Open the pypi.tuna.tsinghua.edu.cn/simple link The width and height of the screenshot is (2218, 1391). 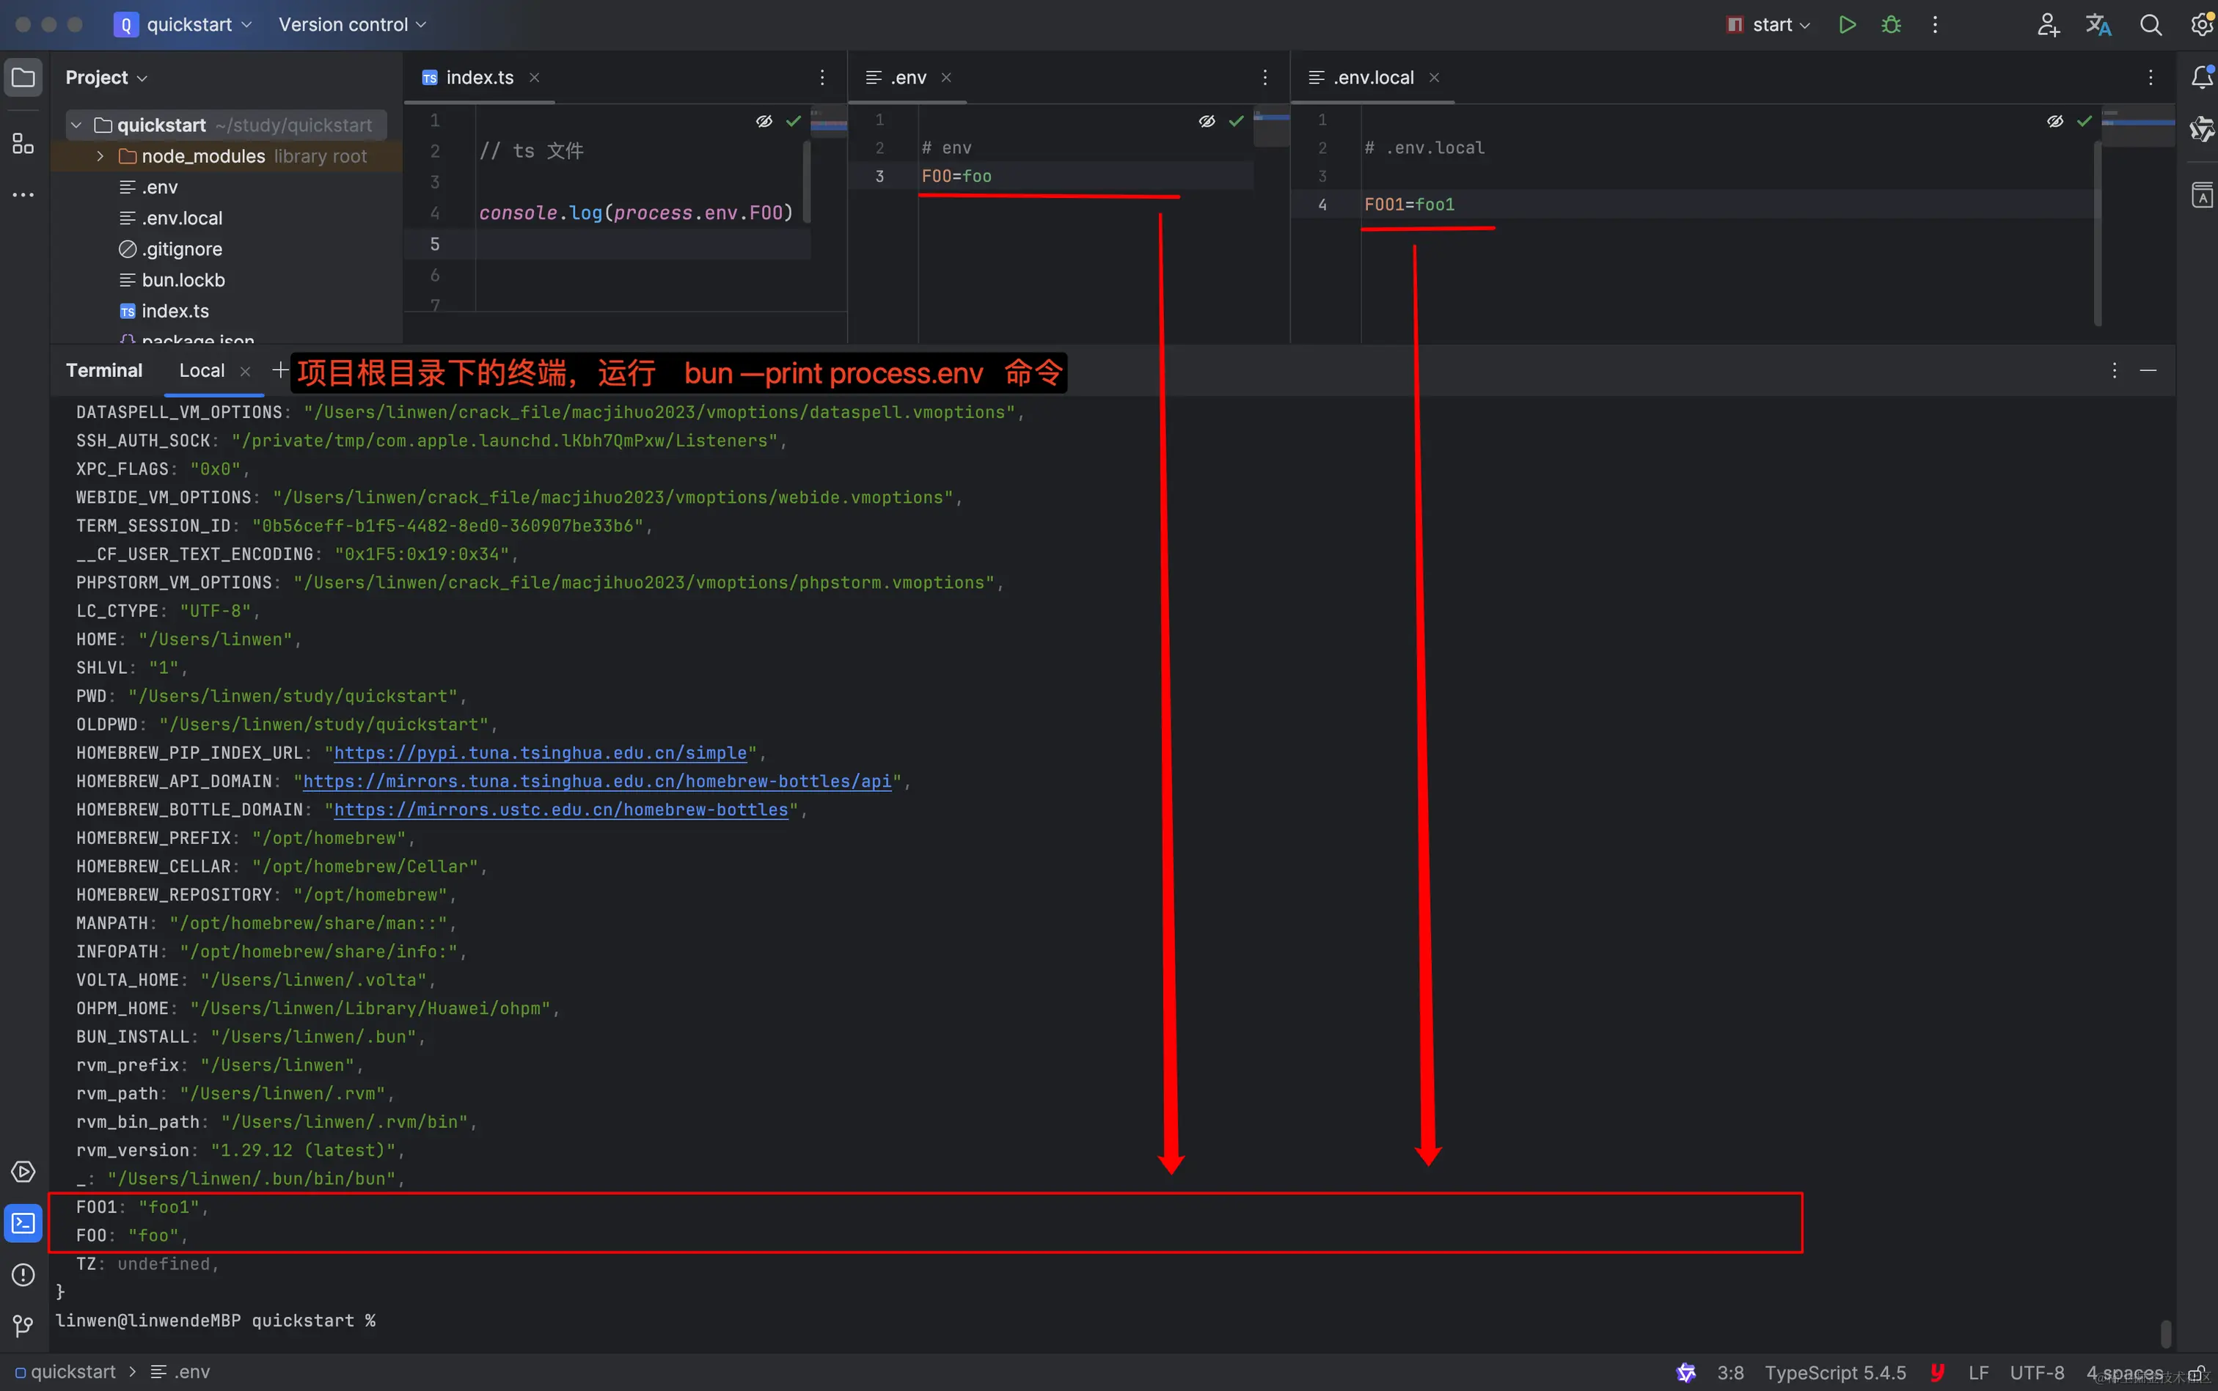point(540,752)
